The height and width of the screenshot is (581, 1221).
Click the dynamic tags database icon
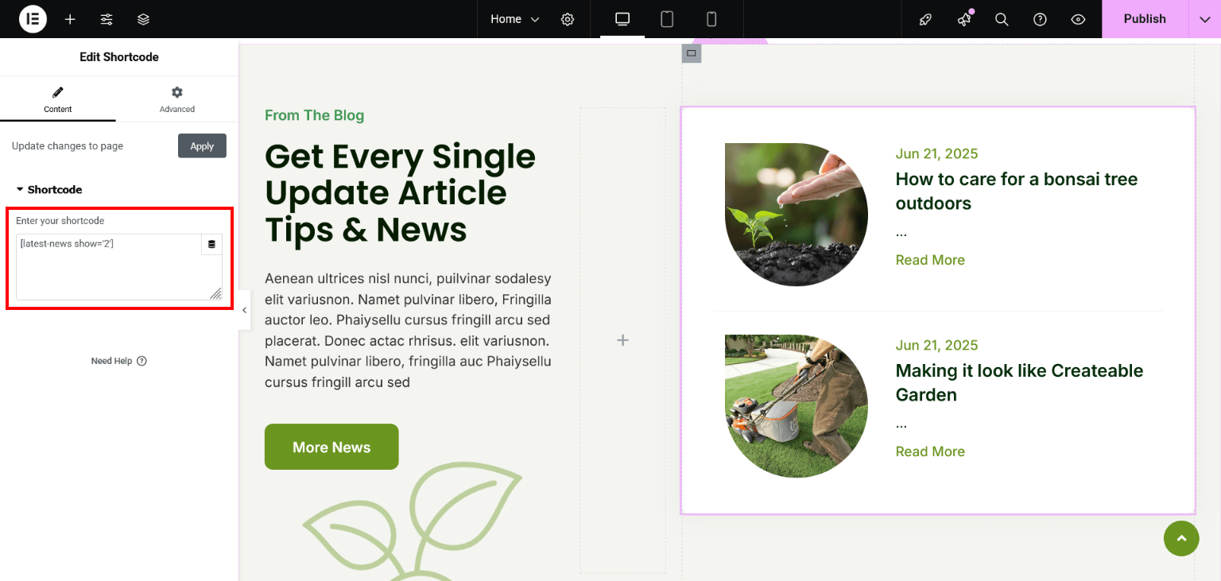point(211,245)
